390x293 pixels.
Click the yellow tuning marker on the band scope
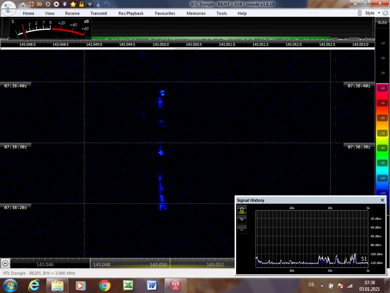[170, 263]
